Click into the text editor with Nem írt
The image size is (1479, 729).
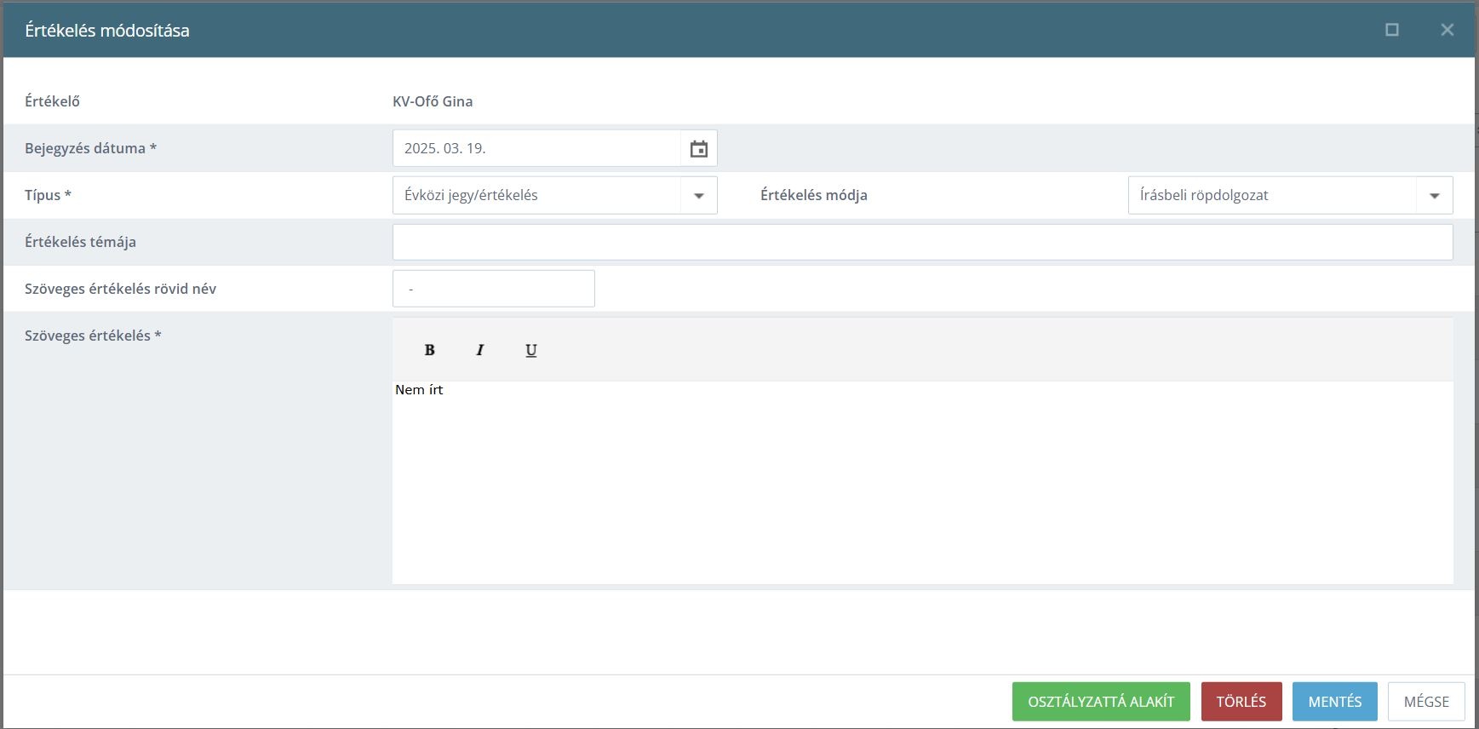coord(923,482)
